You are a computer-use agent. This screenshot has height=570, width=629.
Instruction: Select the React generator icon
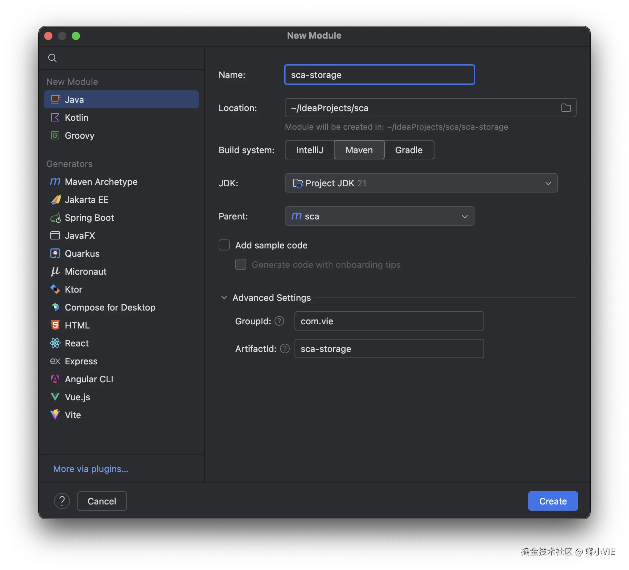55,343
